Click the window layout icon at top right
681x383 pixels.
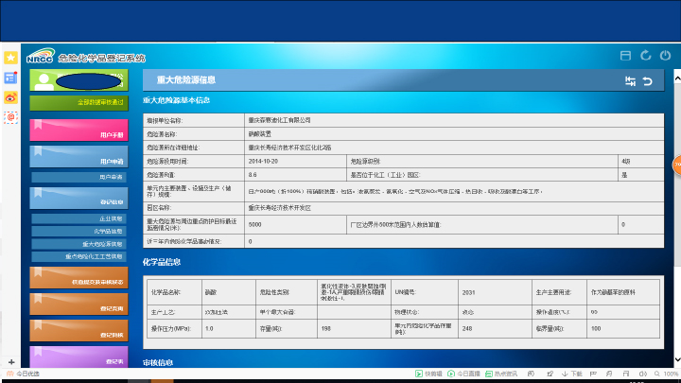[624, 56]
